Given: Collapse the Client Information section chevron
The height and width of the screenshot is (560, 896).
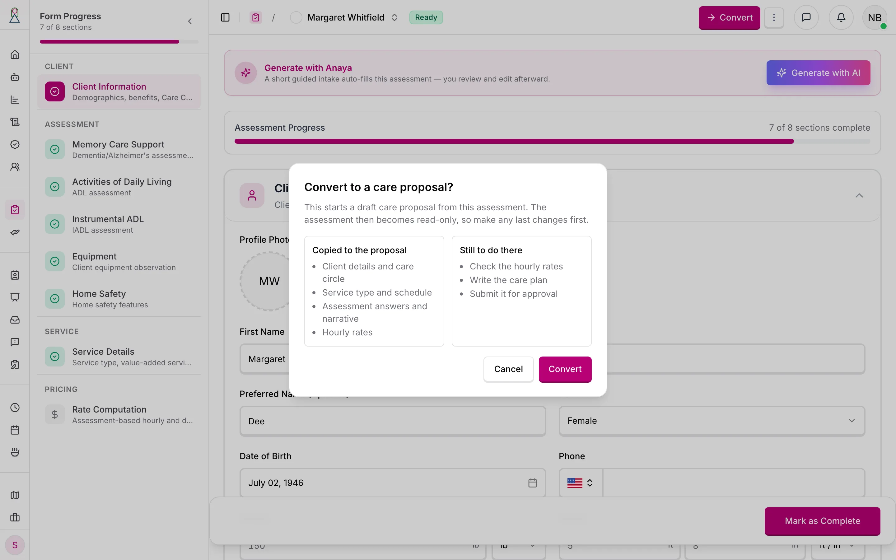Looking at the screenshot, I should [x=859, y=196].
